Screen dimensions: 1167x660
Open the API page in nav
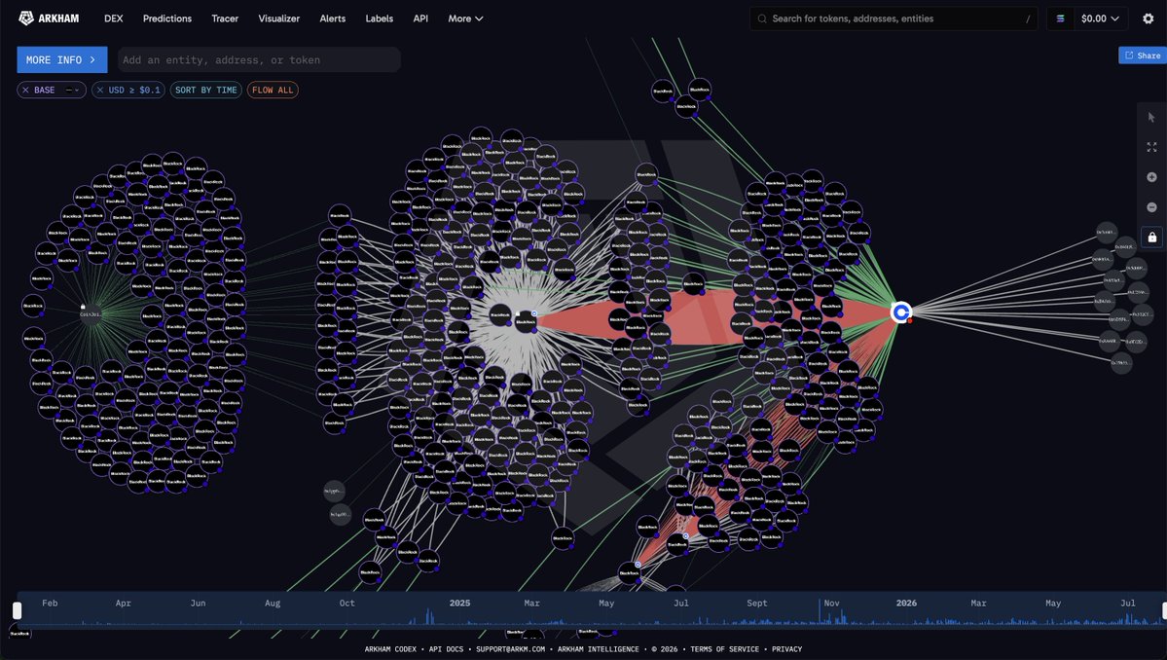point(420,18)
